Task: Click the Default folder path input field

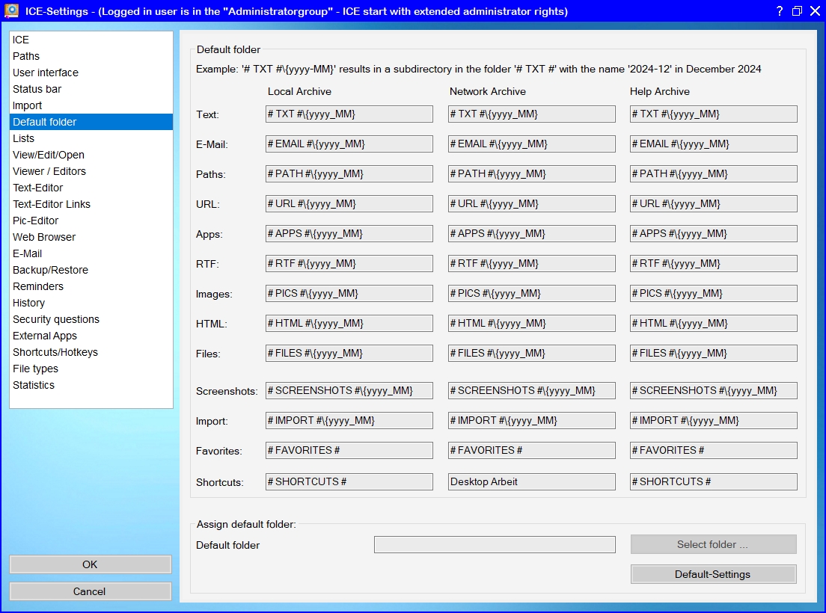Action: (x=495, y=545)
